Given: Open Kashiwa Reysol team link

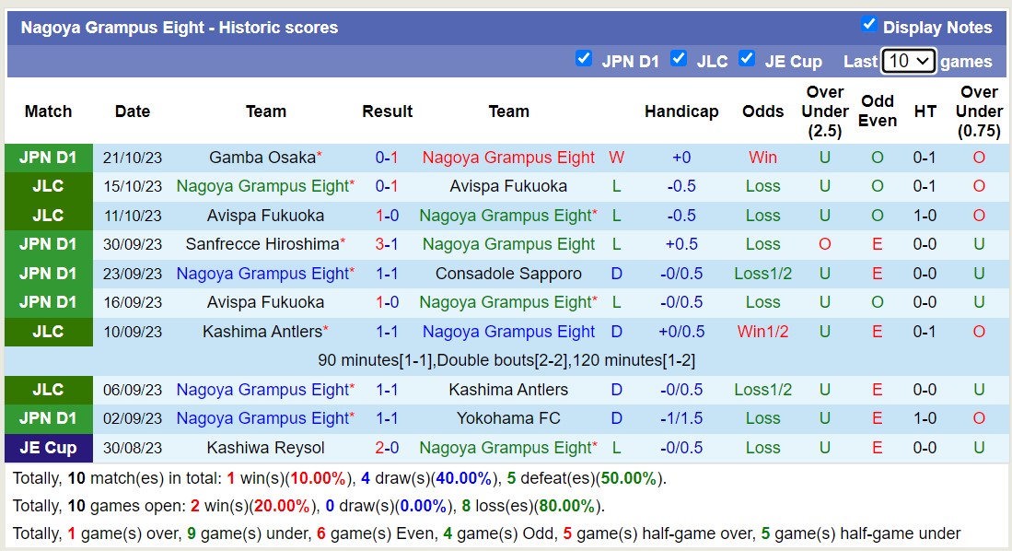Looking at the screenshot, I should tap(265, 448).
